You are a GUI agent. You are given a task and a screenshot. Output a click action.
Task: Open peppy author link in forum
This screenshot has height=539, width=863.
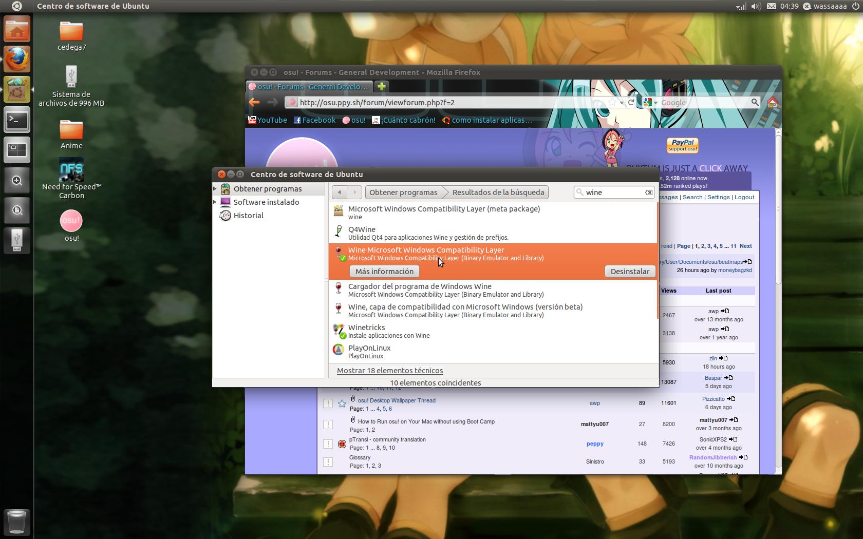(595, 444)
